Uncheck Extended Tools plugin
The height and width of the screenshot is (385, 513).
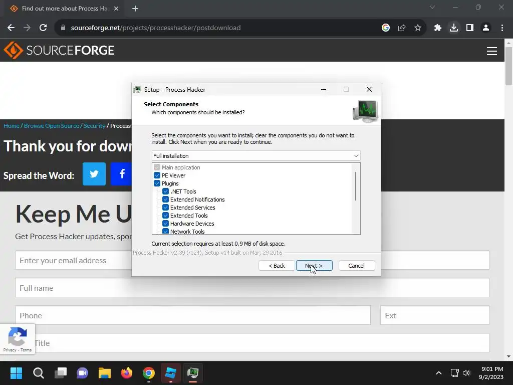click(165, 216)
